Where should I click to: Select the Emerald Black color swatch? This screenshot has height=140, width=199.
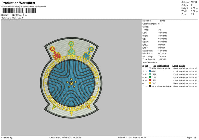point(150,86)
